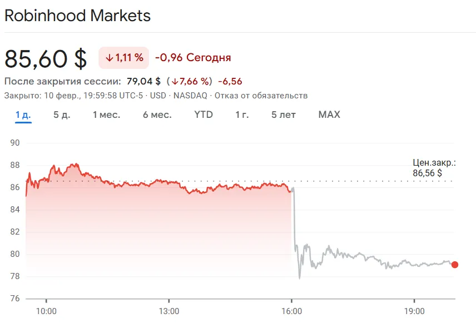
Task: Click the 10:00 time axis label
Action: [x=46, y=310]
